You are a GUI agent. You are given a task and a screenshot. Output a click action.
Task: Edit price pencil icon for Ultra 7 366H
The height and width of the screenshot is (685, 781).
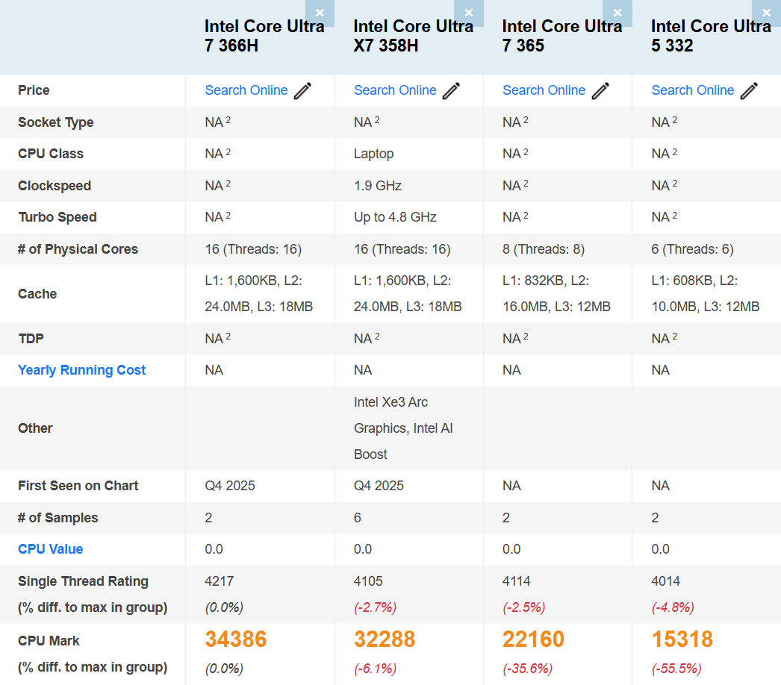coord(302,91)
